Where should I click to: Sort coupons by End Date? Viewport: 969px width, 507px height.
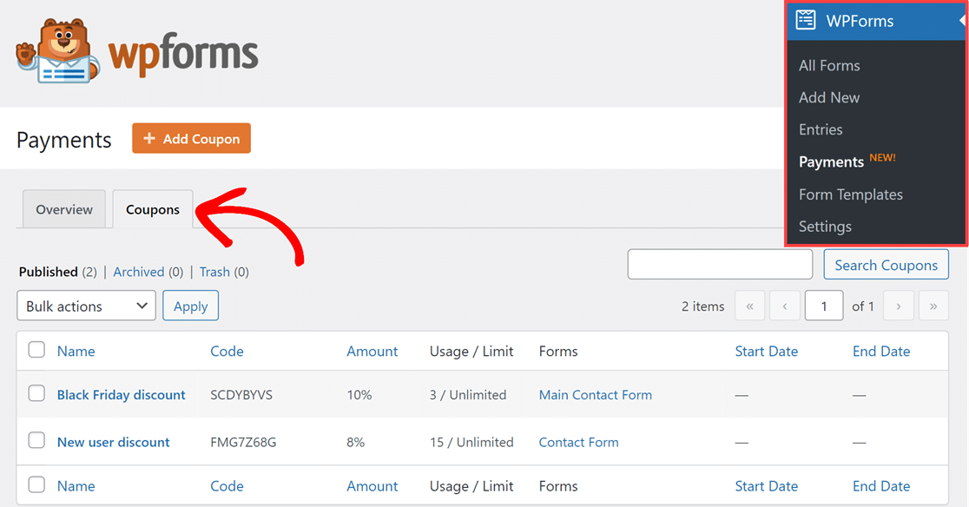click(880, 351)
